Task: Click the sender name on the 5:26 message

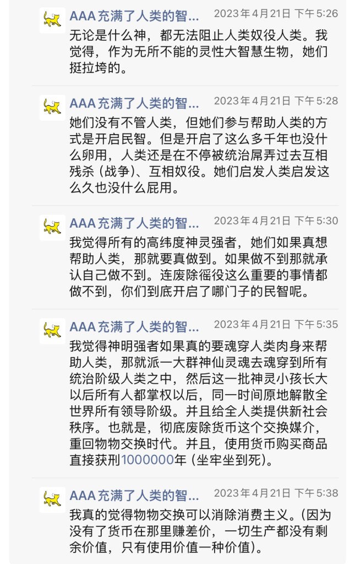Action: 134,15
